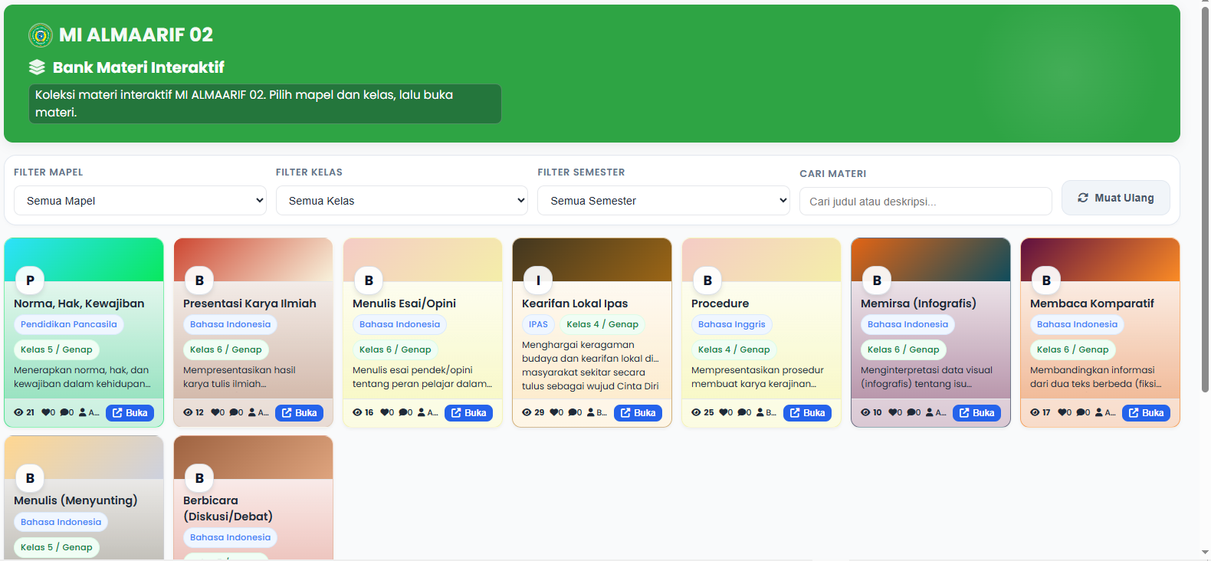Click Buka on Memirsa (Infografis) card
The width and height of the screenshot is (1211, 561).
[x=977, y=412]
